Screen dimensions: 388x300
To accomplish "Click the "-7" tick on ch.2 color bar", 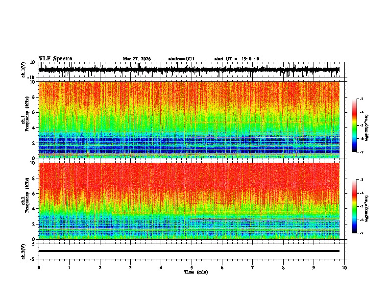I will pos(362,233).
